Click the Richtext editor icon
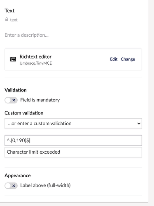Screen dimensions: 154x206 pyautogui.click(x=13, y=59)
